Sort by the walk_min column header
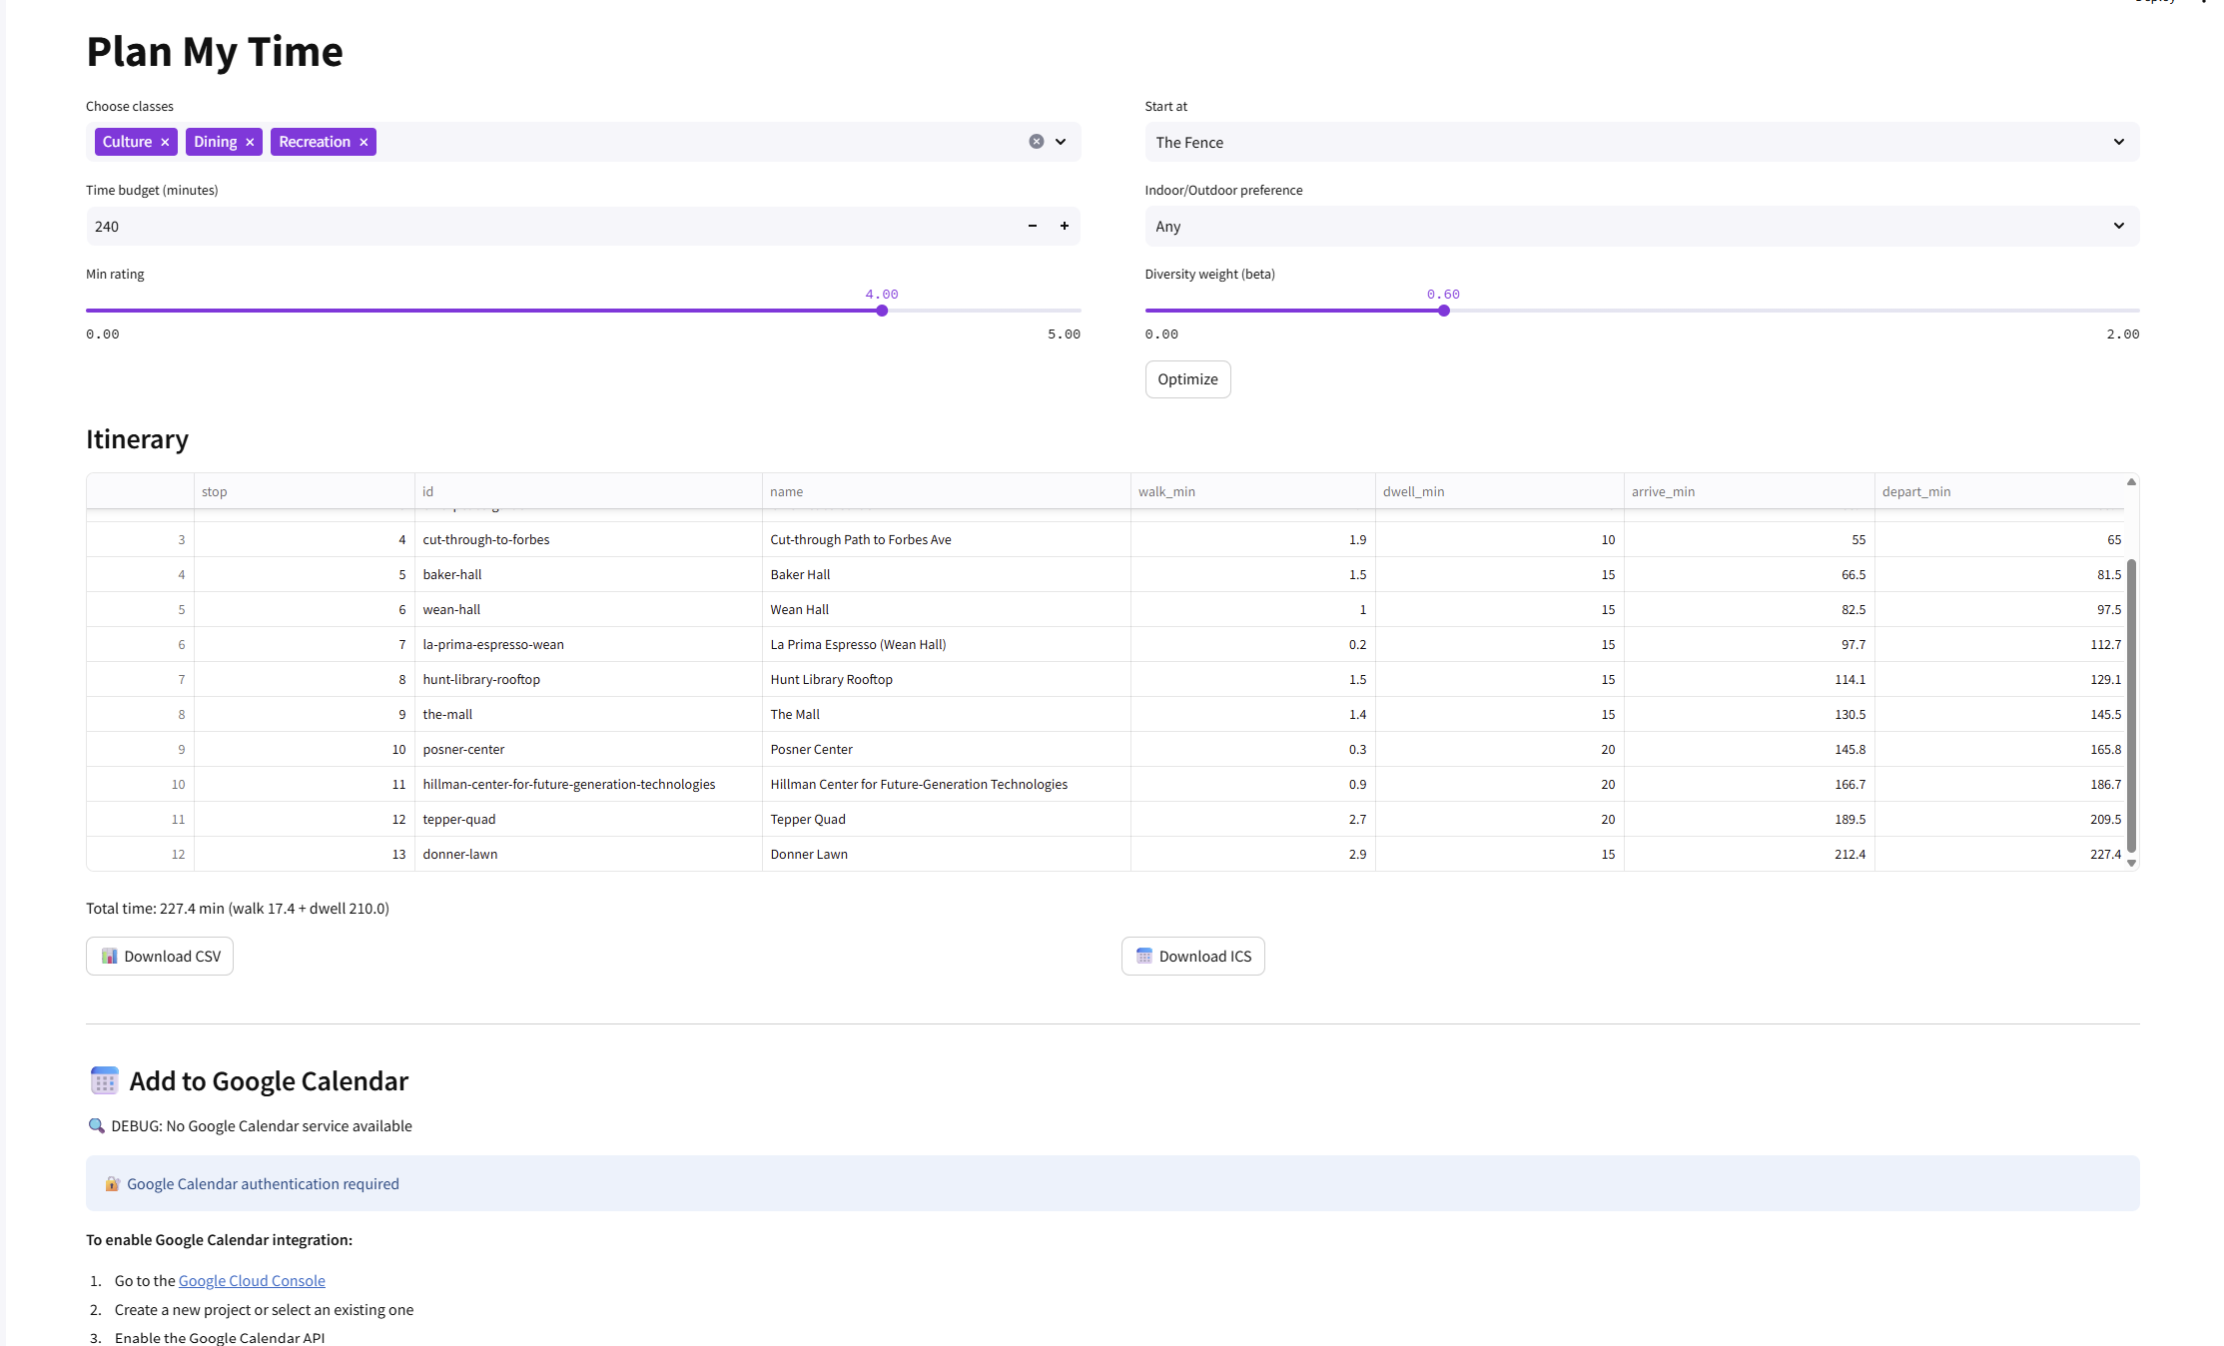The width and height of the screenshot is (2224, 1346). (x=1166, y=491)
